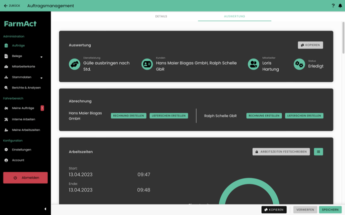Click Arbeitszeiten festschreiben button

point(281,151)
